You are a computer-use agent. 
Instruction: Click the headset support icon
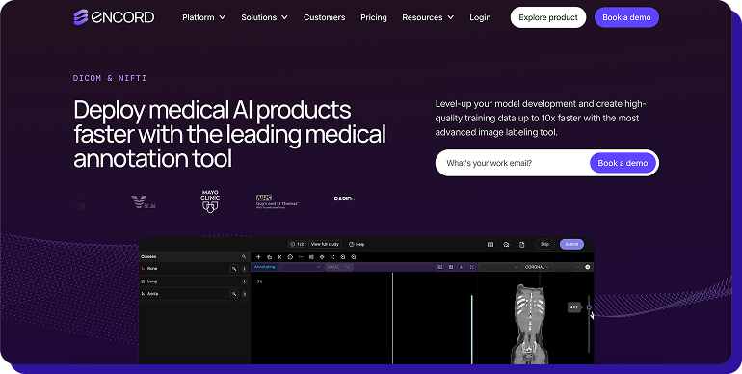506,244
